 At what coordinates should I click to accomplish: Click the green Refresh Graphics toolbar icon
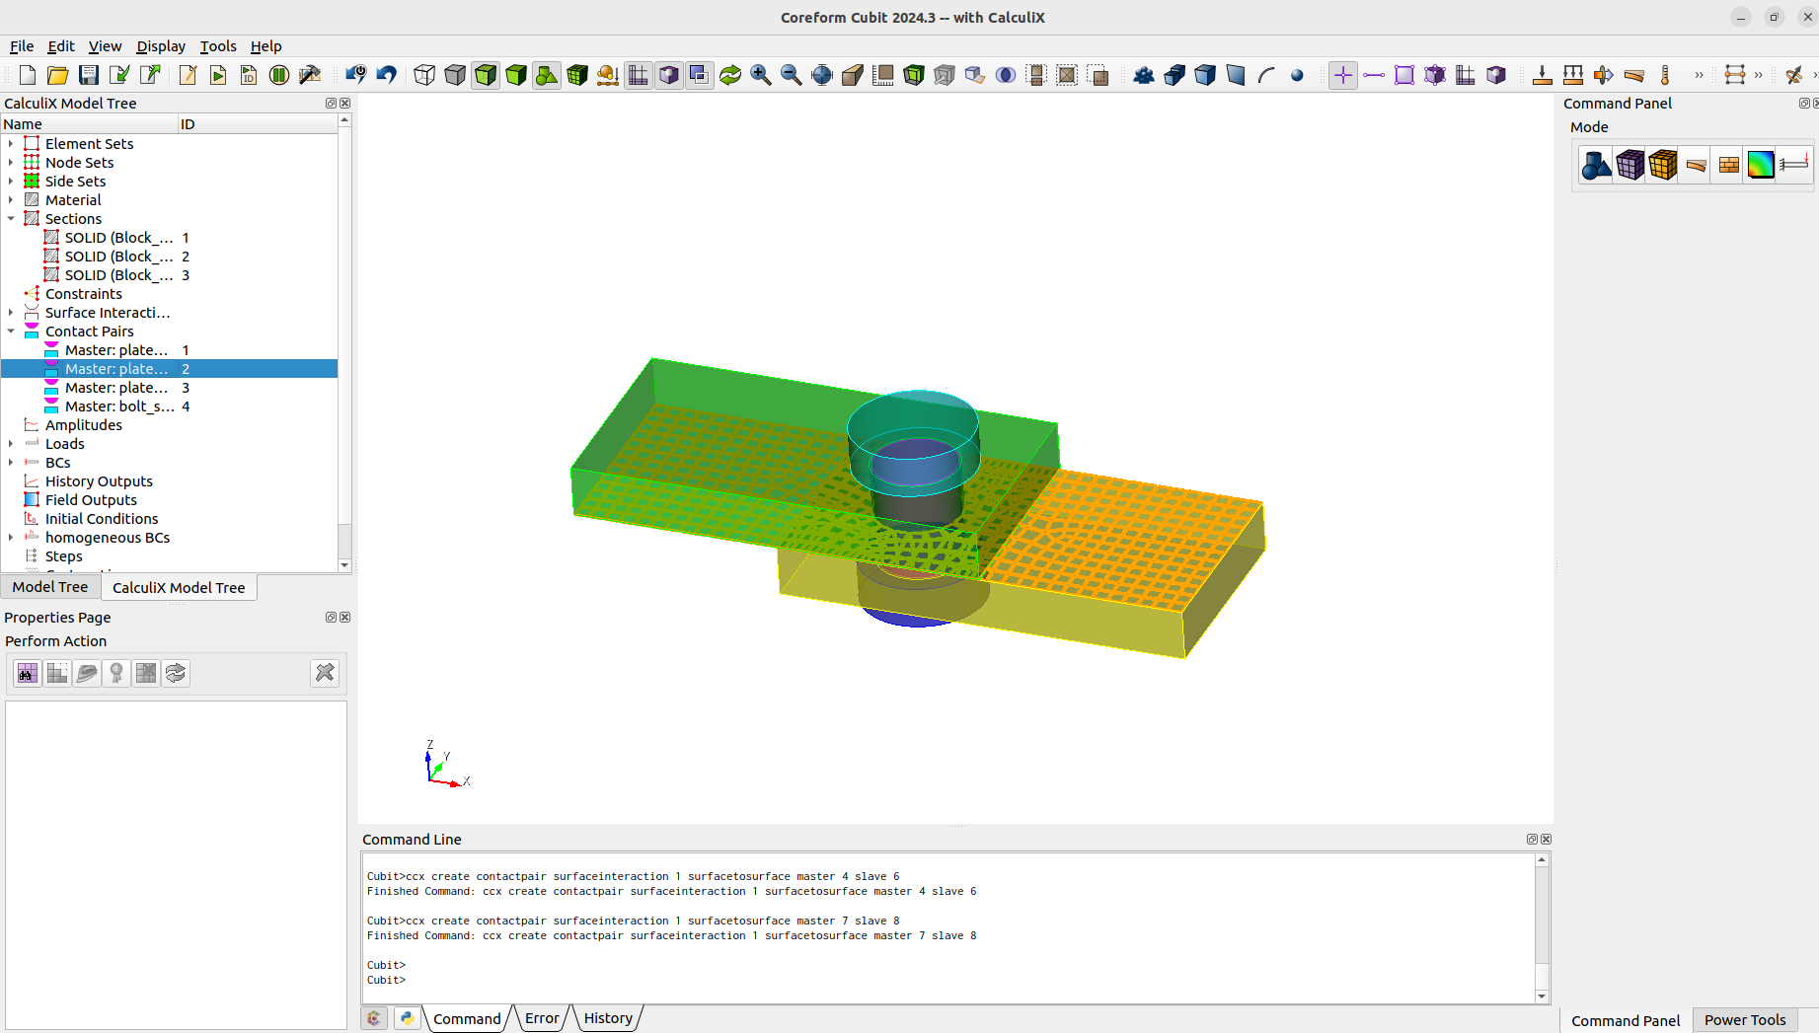(729, 75)
